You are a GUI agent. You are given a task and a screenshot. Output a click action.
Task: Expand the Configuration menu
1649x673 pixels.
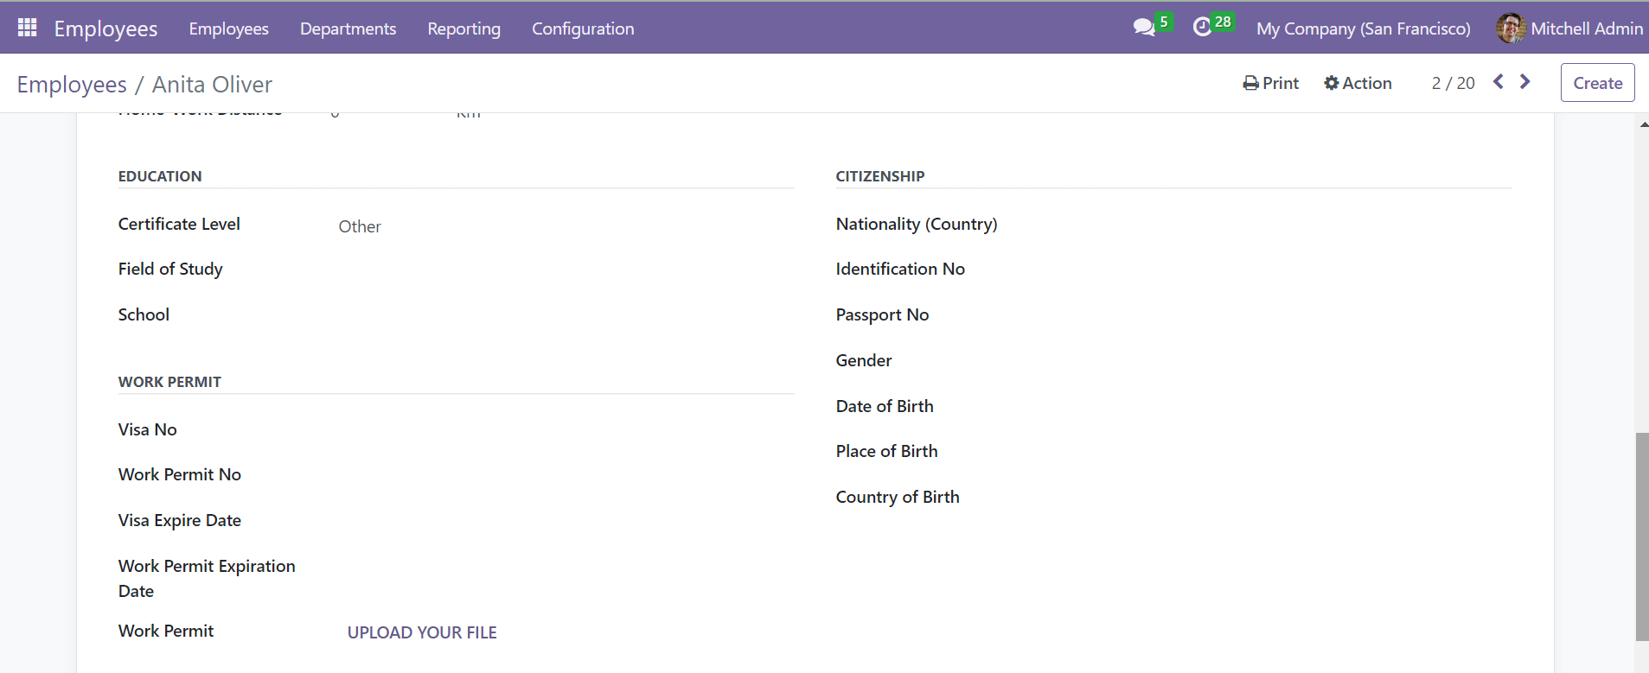coord(583,29)
